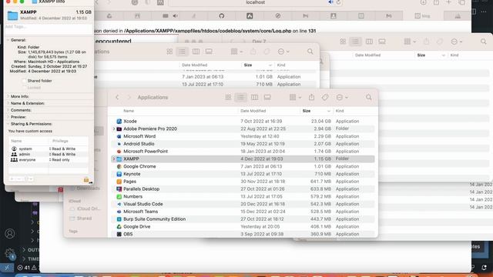Select Parallels Desktop row
493x277 pixels.
point(243,189)
